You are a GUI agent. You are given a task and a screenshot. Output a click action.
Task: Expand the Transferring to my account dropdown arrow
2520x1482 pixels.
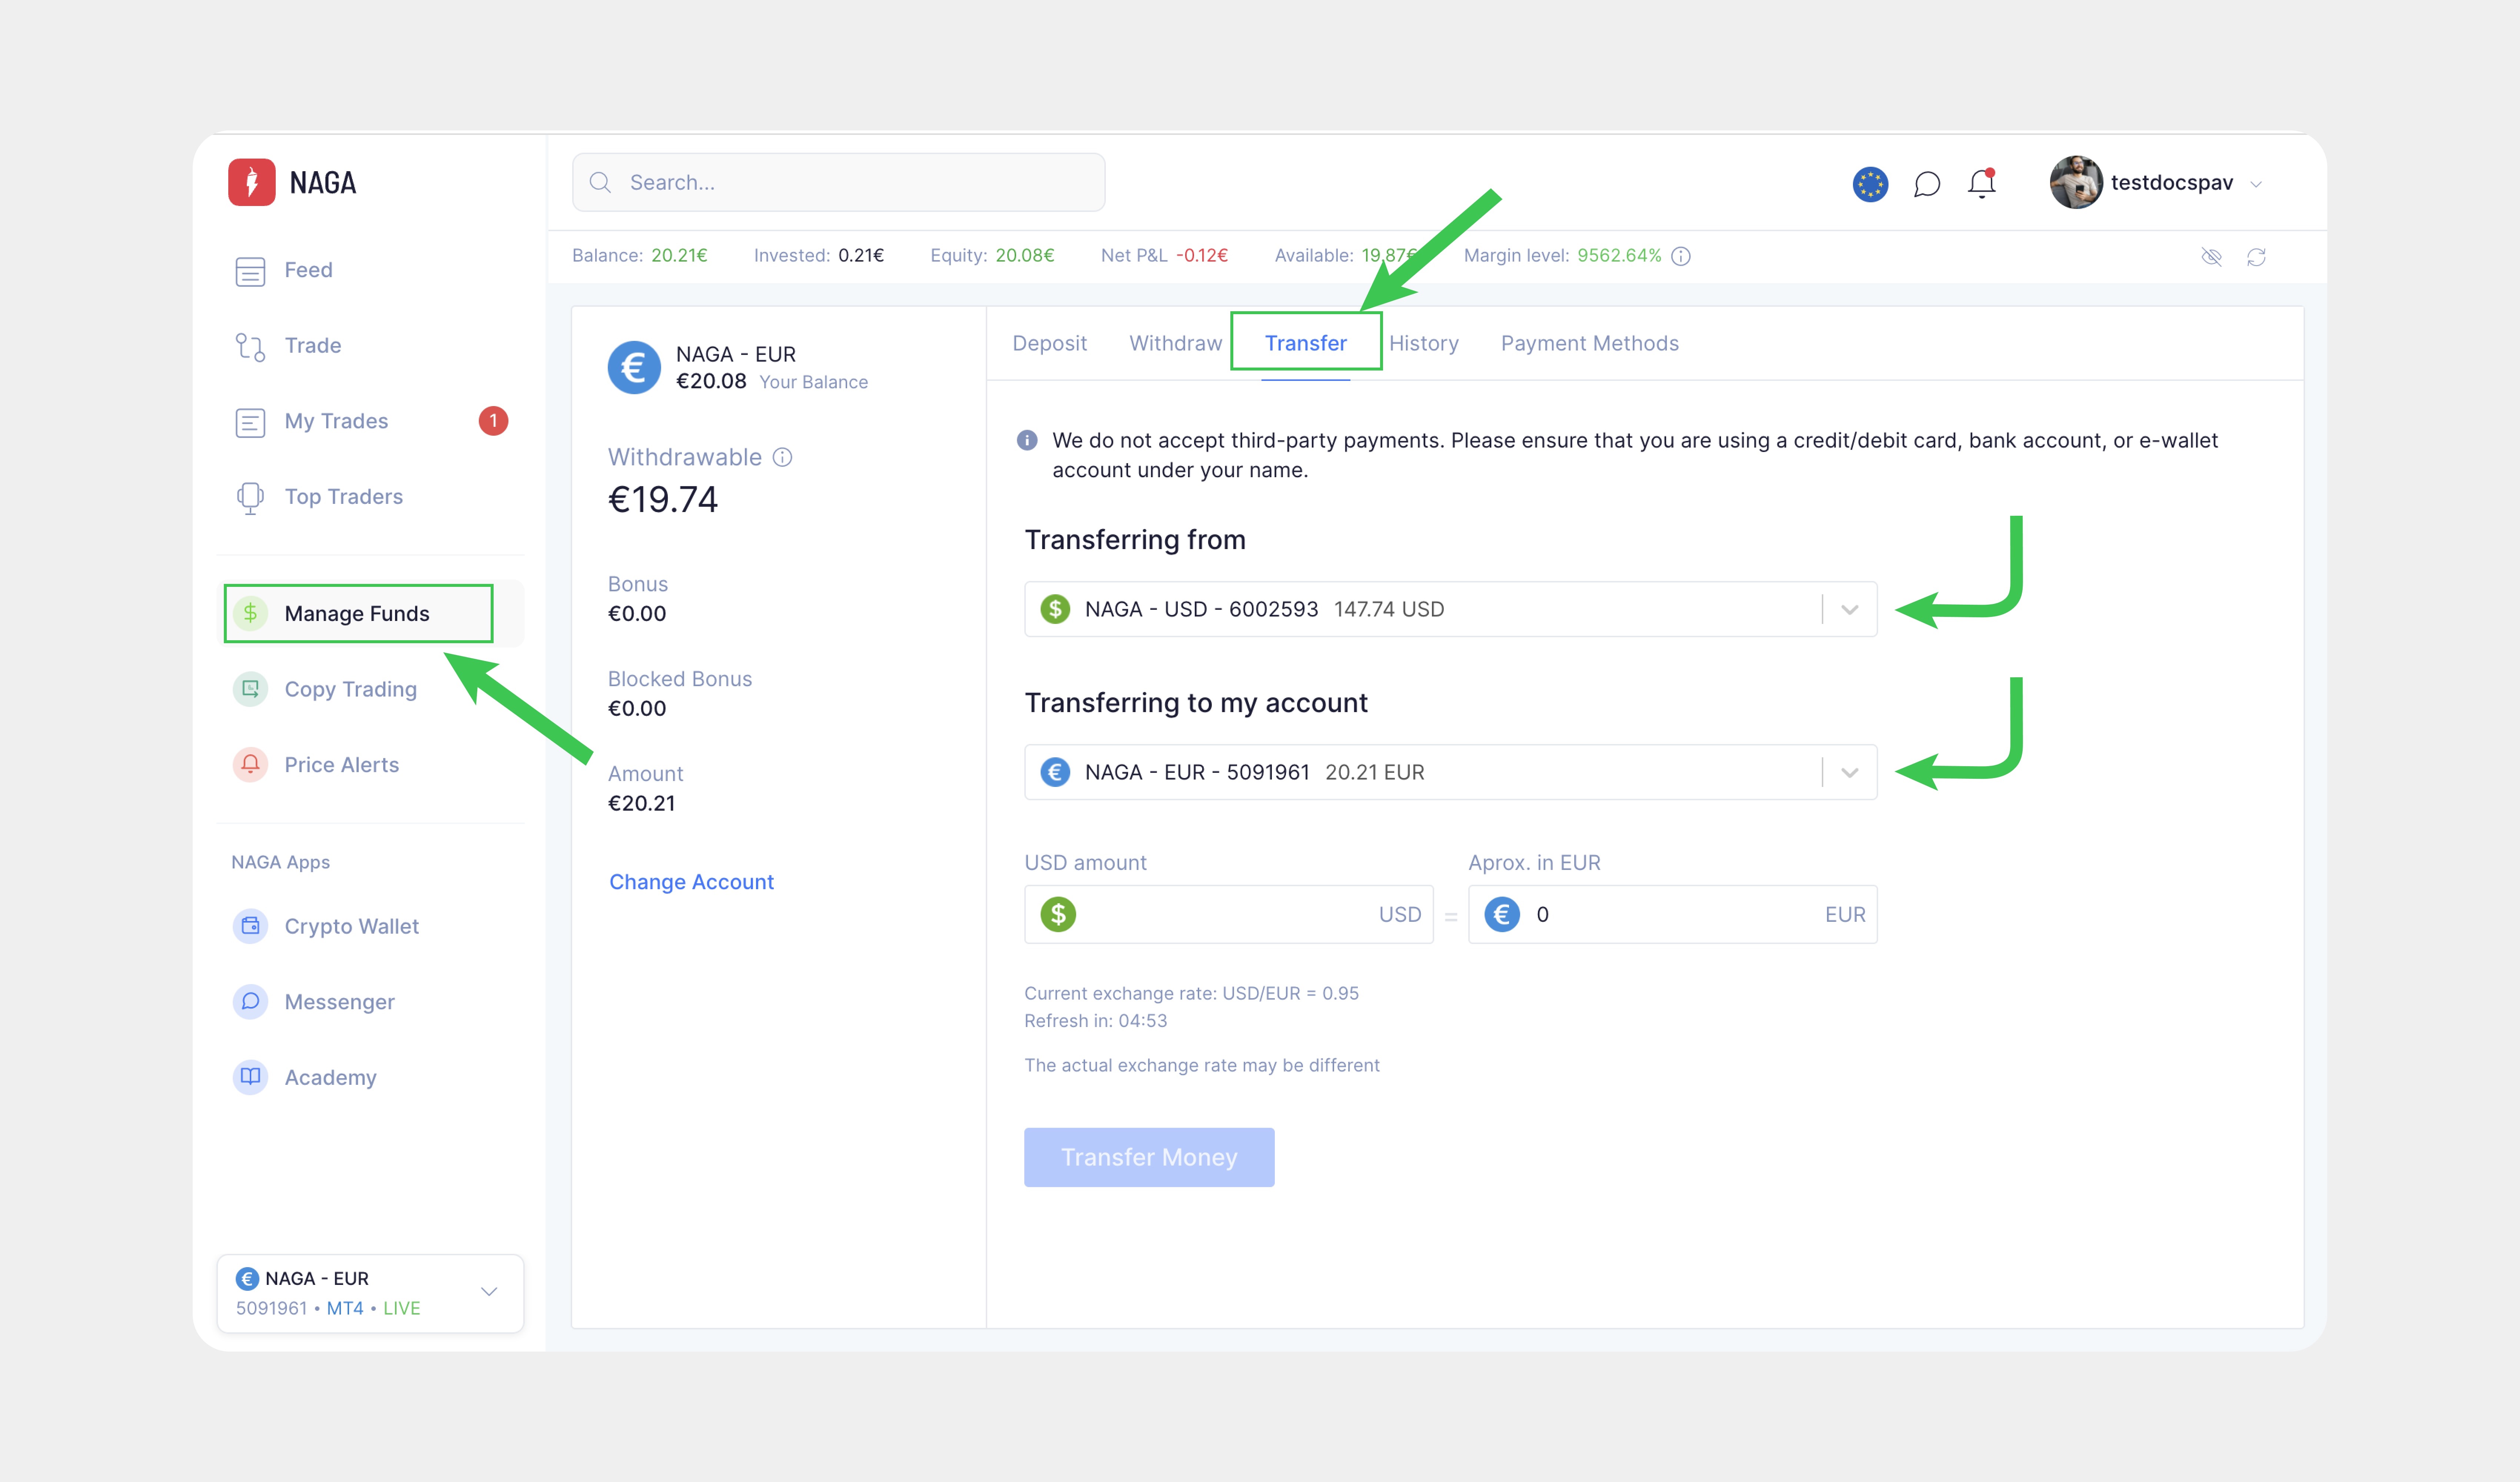(x=1850, y=773)
